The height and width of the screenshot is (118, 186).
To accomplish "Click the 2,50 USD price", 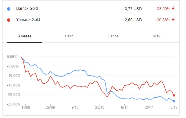I will pos(133,20).
